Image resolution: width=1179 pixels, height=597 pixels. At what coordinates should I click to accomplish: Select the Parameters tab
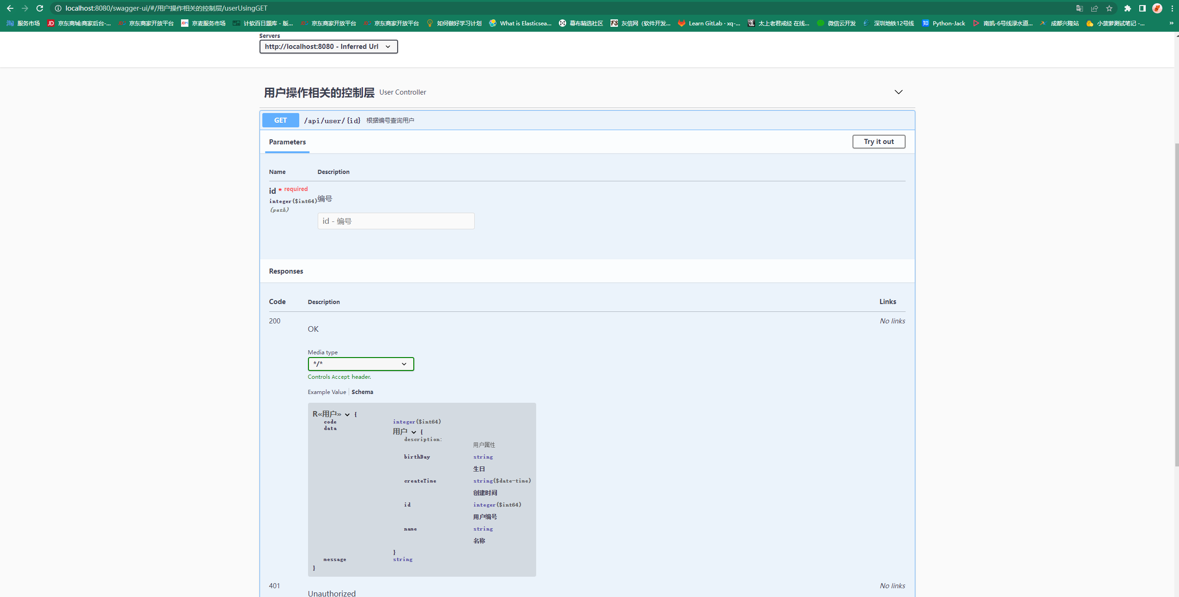coord(287,142)
